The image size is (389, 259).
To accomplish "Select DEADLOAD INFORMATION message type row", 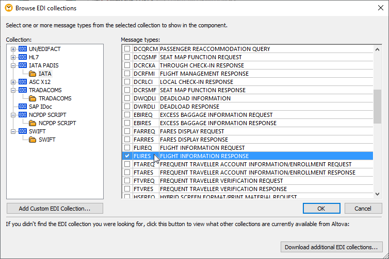I will pyautogui.click(x=195, y=98).
